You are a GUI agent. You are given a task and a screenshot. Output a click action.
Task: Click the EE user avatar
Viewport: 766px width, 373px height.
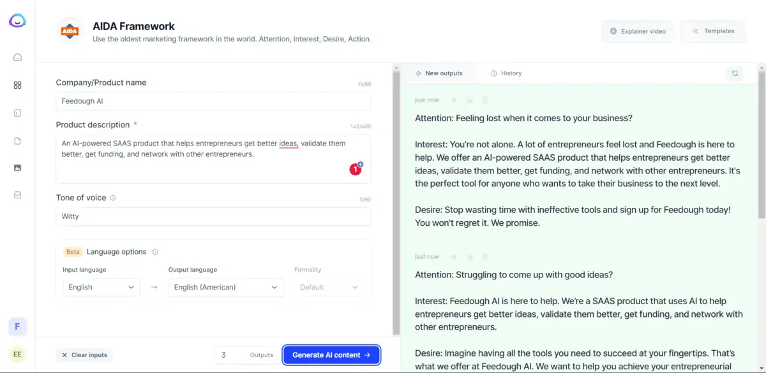[17, 355]
